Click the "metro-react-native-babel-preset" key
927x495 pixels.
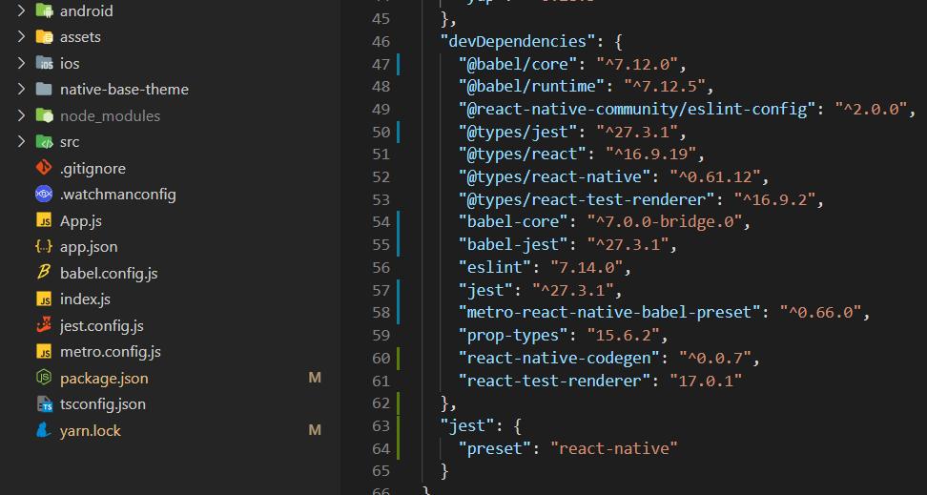coord(609,312)
